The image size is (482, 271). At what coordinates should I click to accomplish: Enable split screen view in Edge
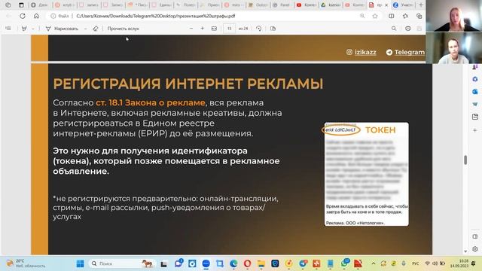[x=392, y=16]
